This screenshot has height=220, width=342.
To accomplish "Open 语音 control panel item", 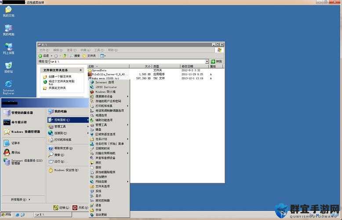I will coord(109,205).
